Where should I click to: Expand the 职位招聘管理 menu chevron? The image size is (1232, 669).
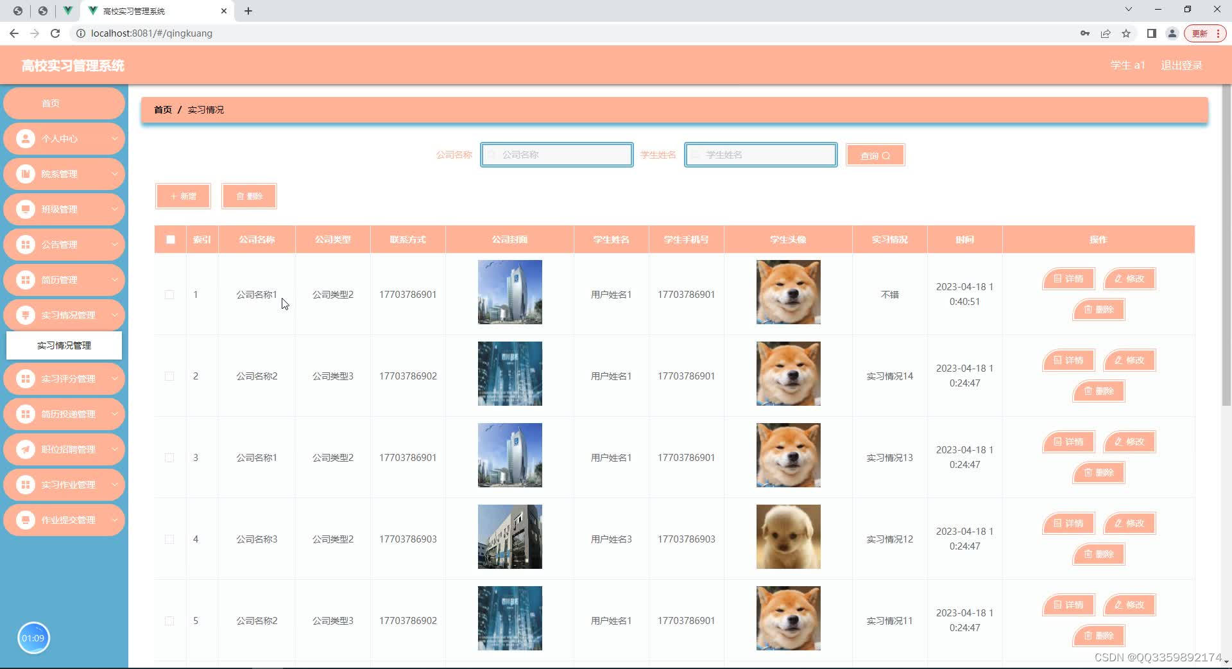[115, 449]
